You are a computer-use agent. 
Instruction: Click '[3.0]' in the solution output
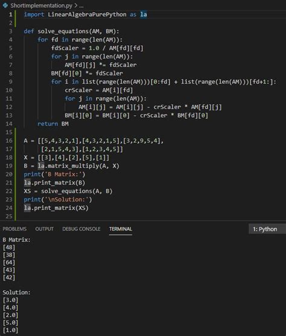[10, 300]
